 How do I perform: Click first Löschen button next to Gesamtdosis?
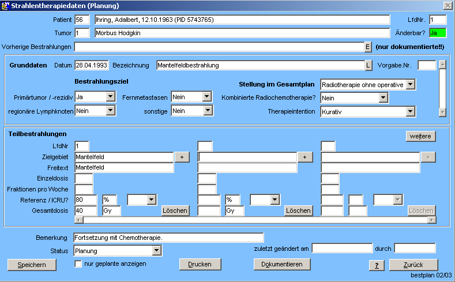click(175, 210)
